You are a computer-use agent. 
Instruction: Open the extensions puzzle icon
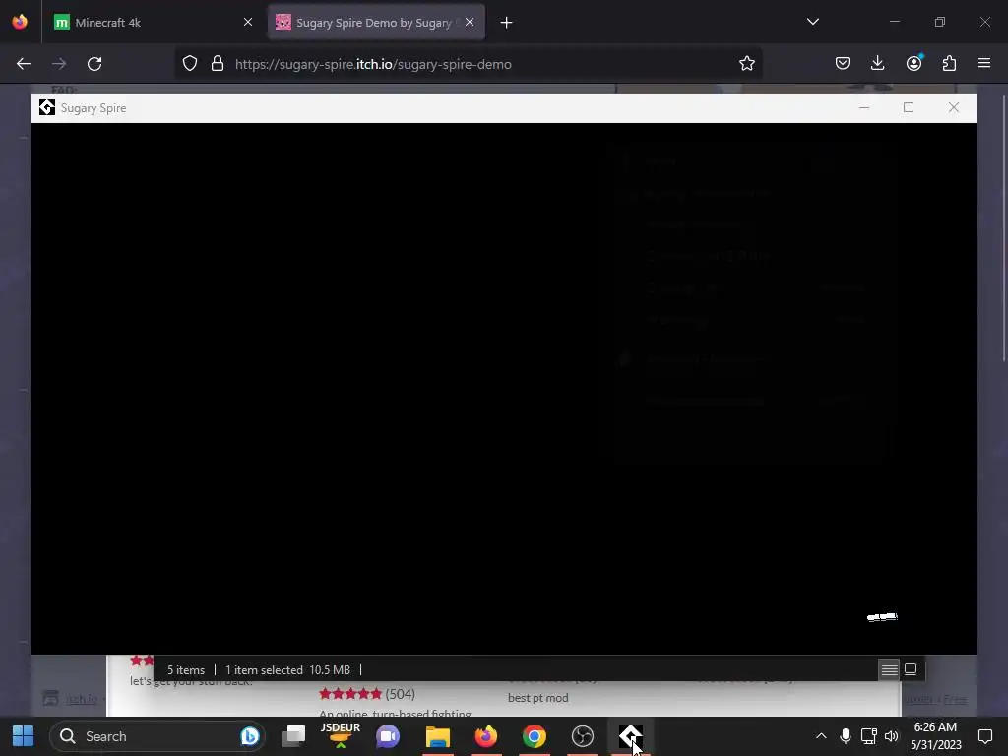tap(949, 64)
